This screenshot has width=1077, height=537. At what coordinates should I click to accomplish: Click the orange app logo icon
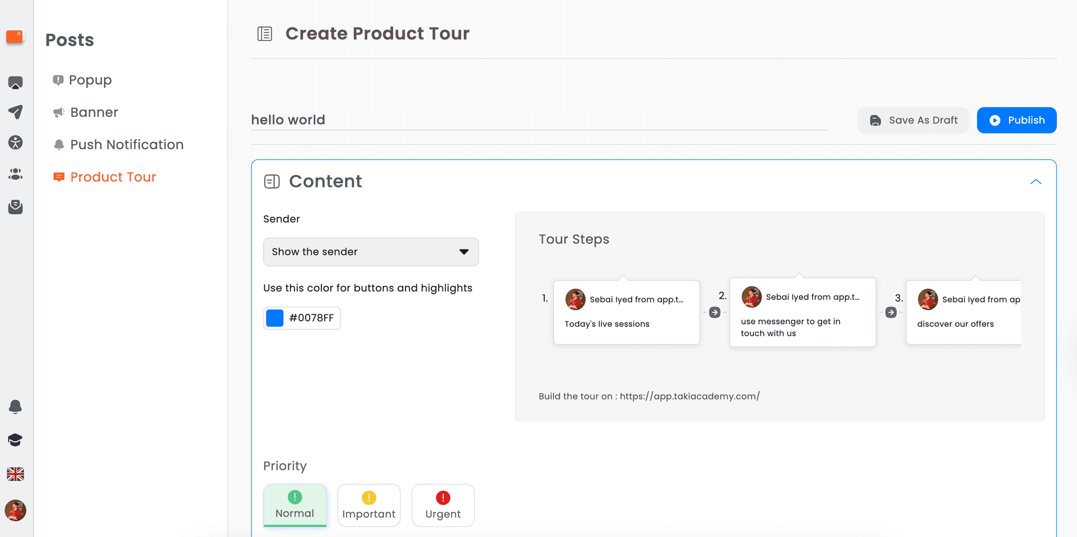coord(15,37)
